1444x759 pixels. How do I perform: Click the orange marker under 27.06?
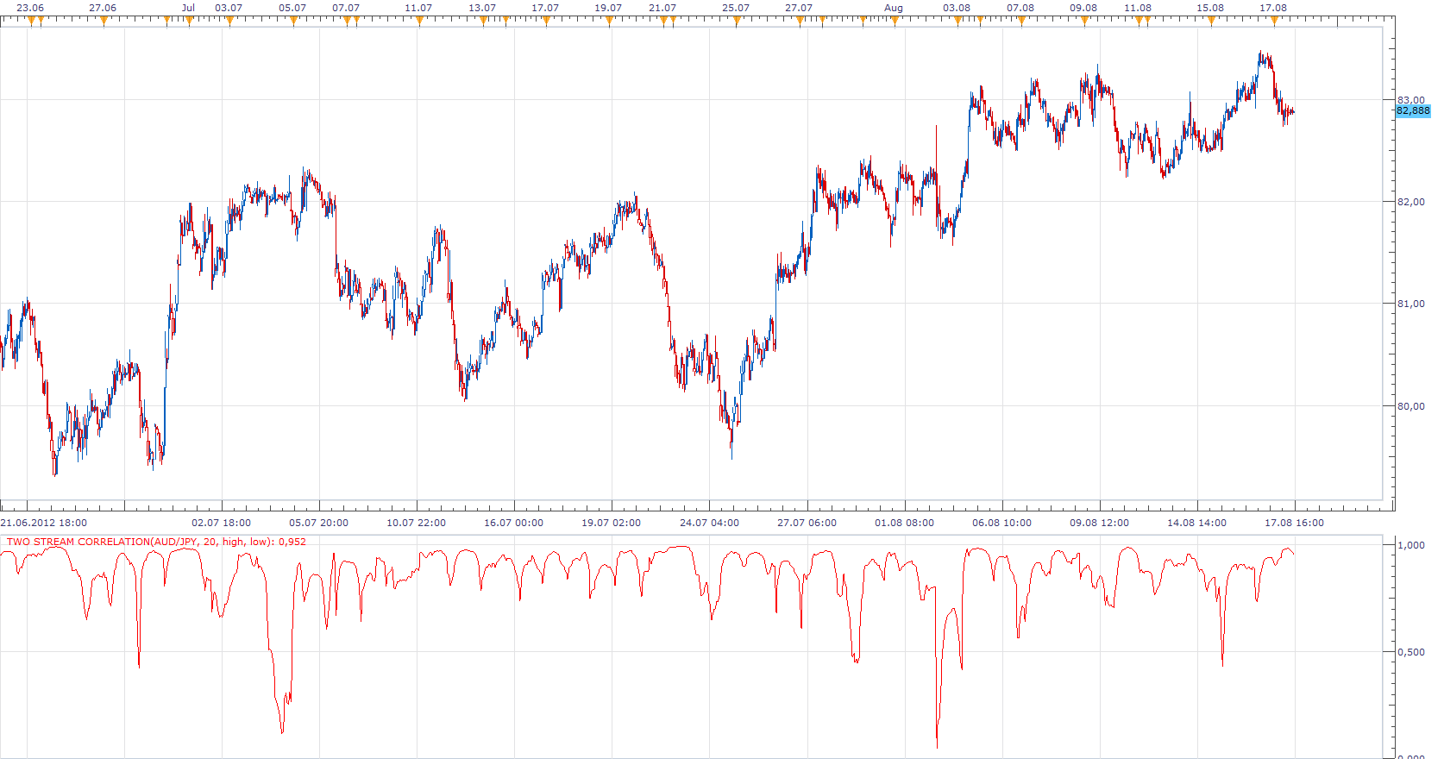pyautogui.click(x=104, y=21)
